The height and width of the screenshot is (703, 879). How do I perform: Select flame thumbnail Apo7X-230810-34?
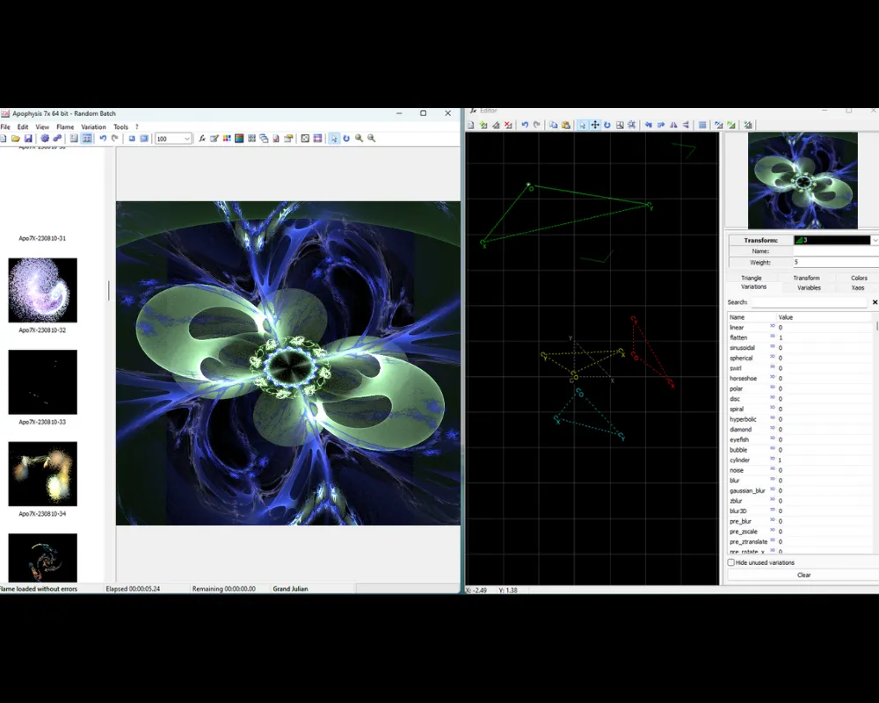(42, 475)
